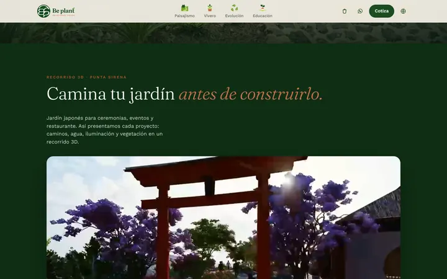Click the "RECORRIDO 3D · PUNTA SIRENA" label
Screen dimensions: 447x279
click(86, 77)
